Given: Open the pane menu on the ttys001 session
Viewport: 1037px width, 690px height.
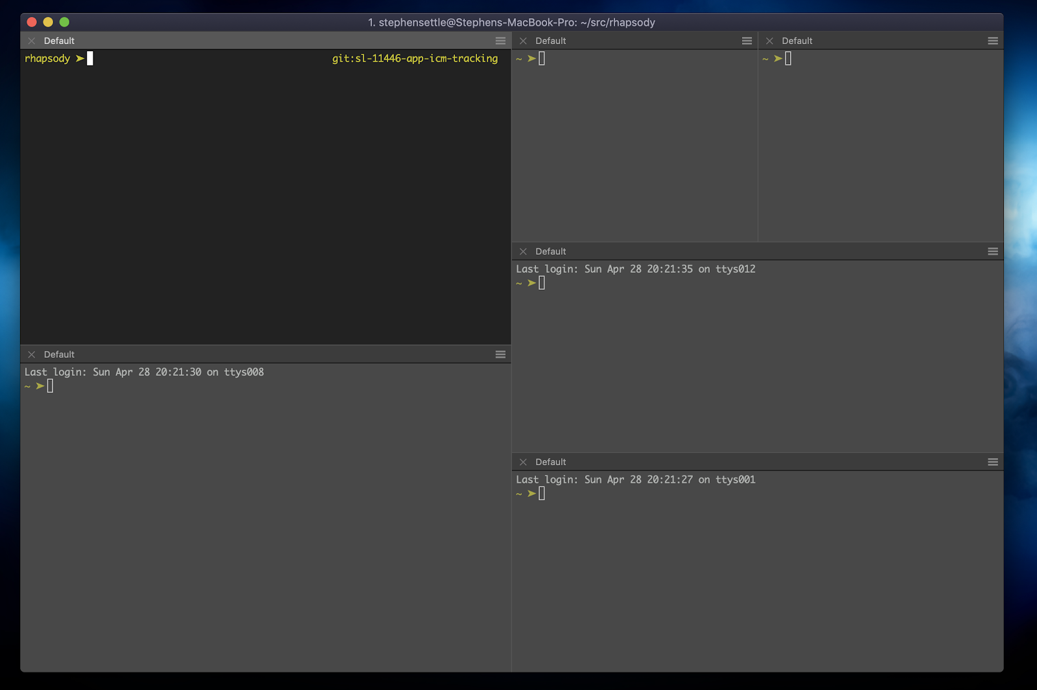Looking at the screenshot, I should [x=993, y=462].
